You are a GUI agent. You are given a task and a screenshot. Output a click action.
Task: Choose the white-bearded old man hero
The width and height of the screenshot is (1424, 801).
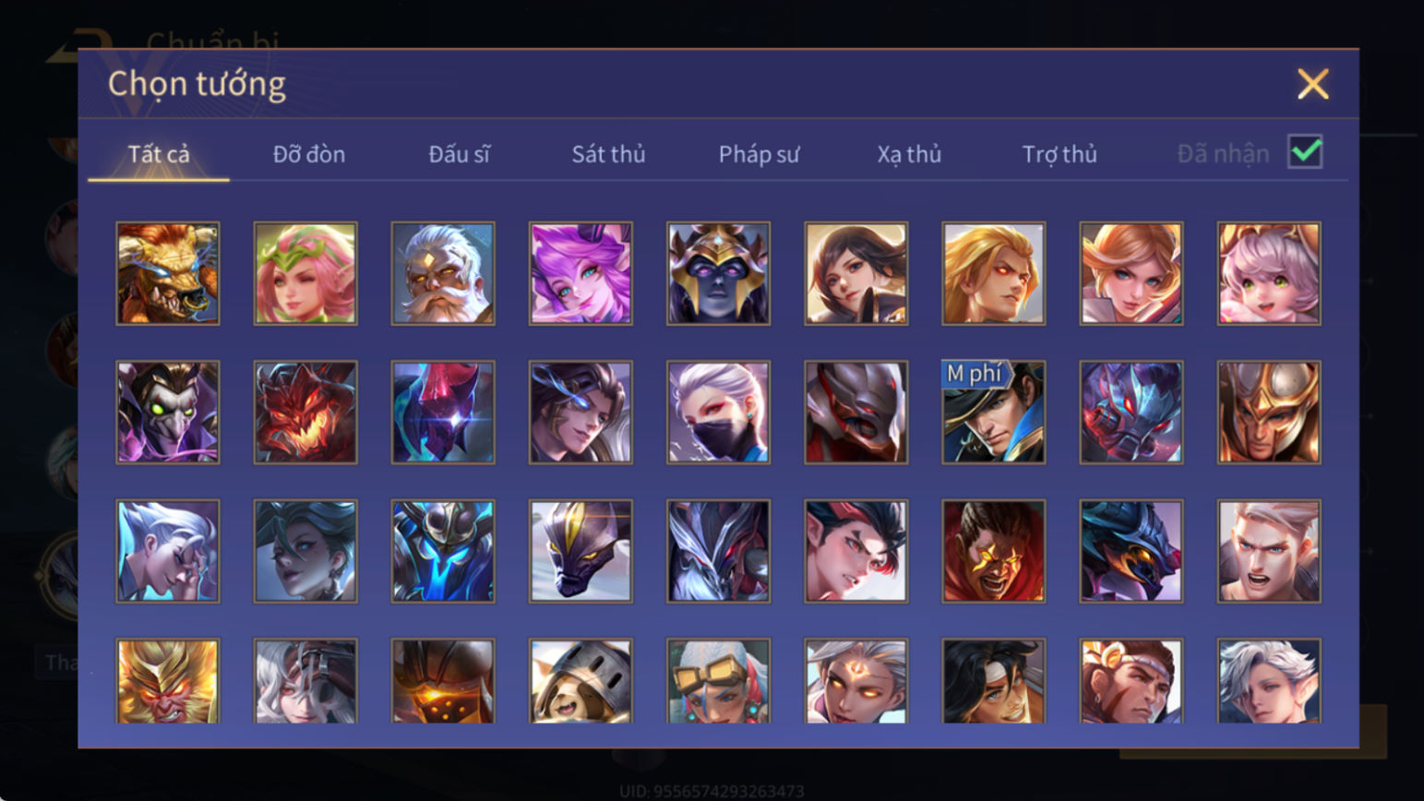(x=443, y=273)
